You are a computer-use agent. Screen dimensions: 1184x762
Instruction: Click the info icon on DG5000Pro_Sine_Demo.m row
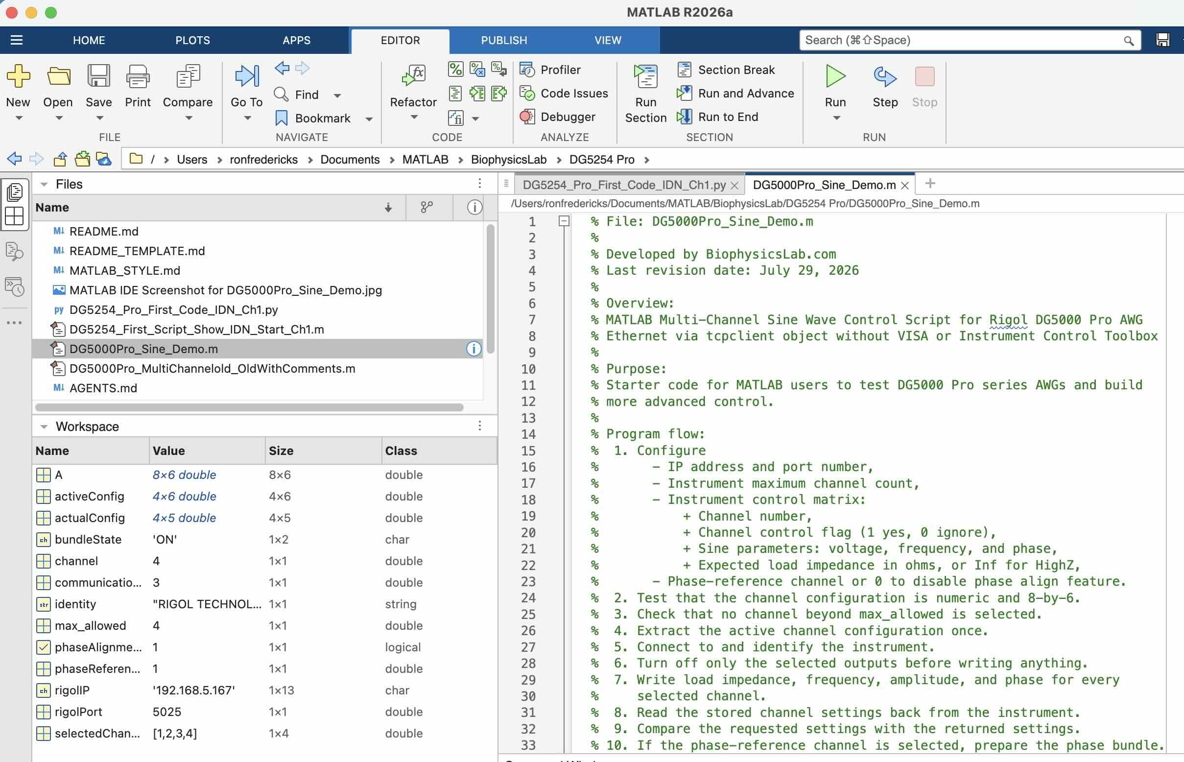tap(474, 349)
